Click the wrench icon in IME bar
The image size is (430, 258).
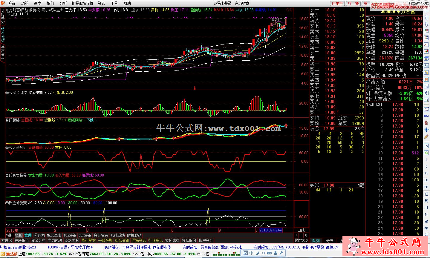[x=282, y=253]
